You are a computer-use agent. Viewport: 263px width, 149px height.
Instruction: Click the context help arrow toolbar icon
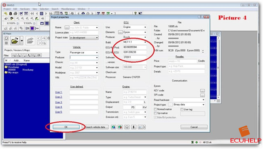point(140,13)
